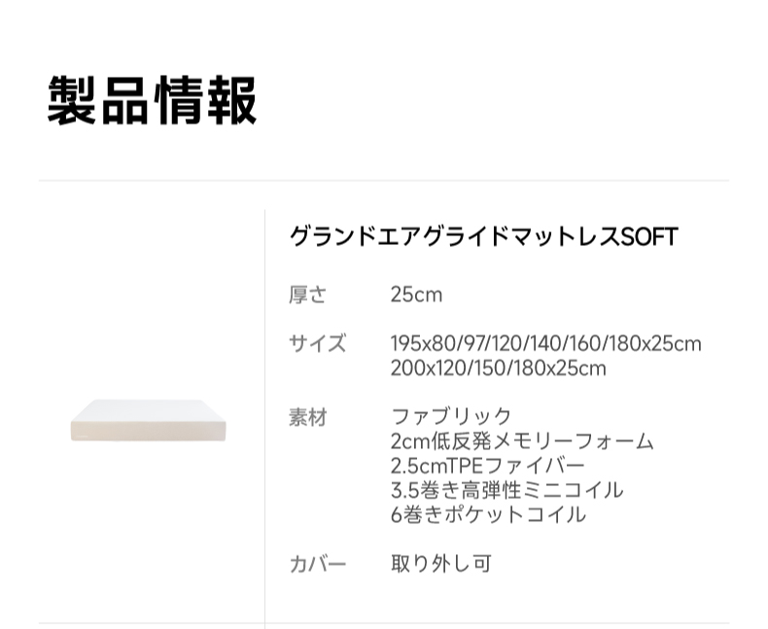Click the 195x80/97/120/140/160/180x25cm size line
Screen dimensions: 768x629
point(546,344)
